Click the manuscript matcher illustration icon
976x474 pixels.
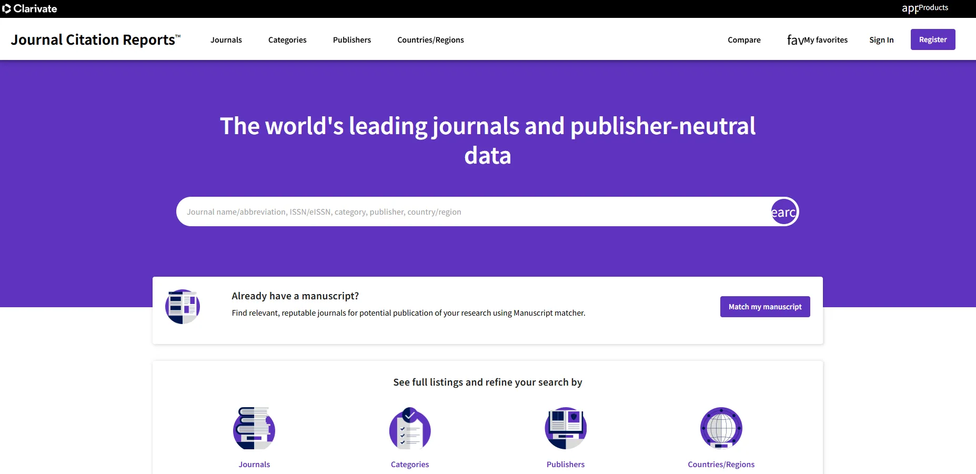tap(183, 307)
